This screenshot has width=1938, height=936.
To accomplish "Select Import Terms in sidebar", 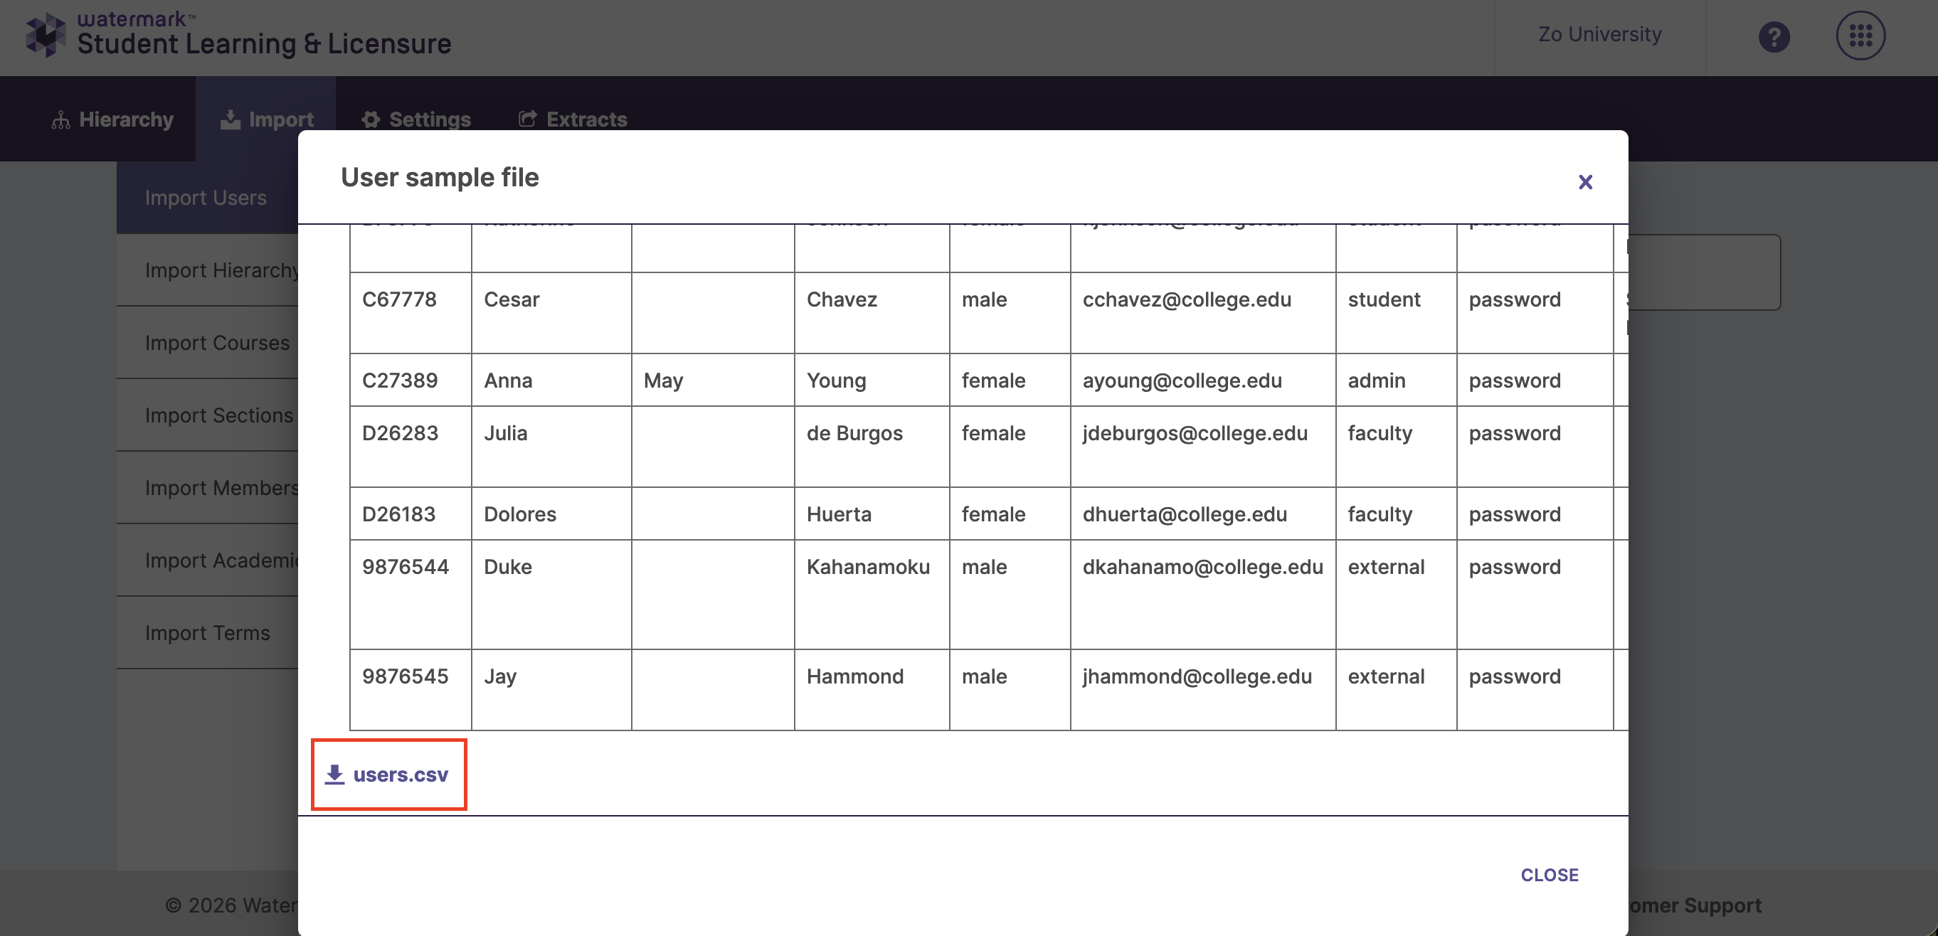I will (x=208, y=633).
